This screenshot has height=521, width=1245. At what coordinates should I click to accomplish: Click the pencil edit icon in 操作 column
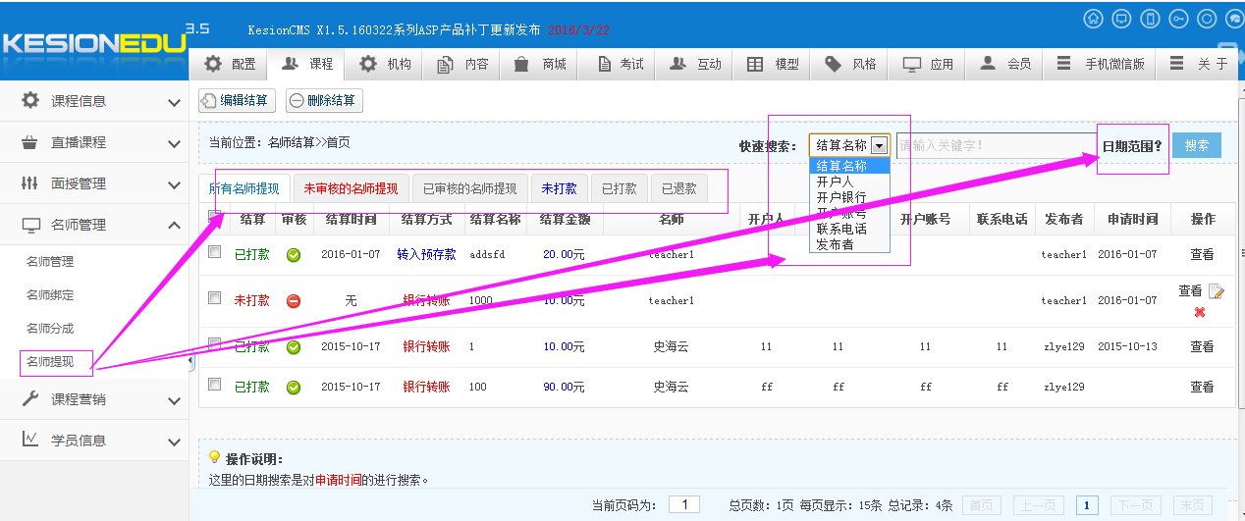(x=1217, y=291)
